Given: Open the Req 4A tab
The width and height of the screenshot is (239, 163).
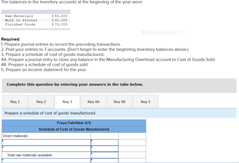Looking at the screenshot, I should pos(93,102).
